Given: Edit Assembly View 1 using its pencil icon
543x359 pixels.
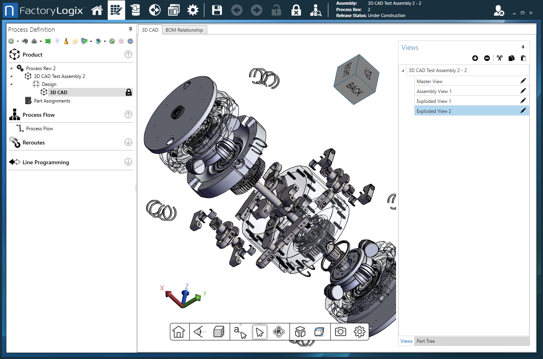Looking at the screenshot, I should [523, 91].
